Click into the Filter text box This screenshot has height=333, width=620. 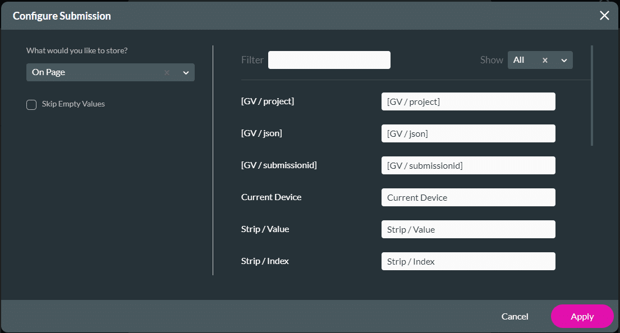(329, 60)
